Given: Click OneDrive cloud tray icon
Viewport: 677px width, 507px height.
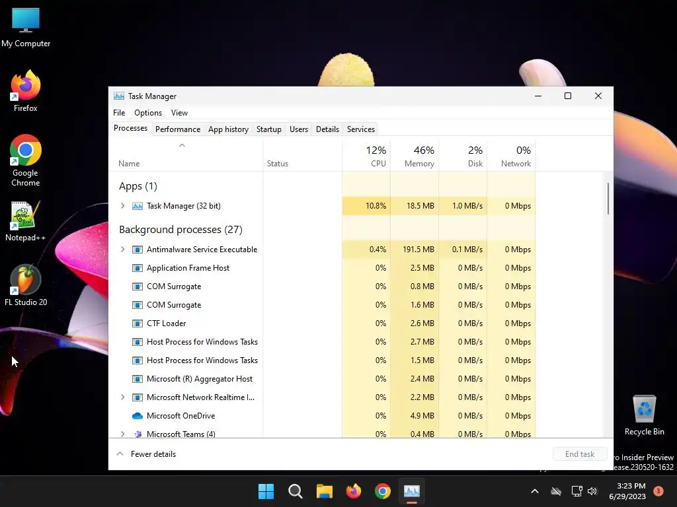Looking at the screenshot, I should pyautogui.click(x=556, y=491).
